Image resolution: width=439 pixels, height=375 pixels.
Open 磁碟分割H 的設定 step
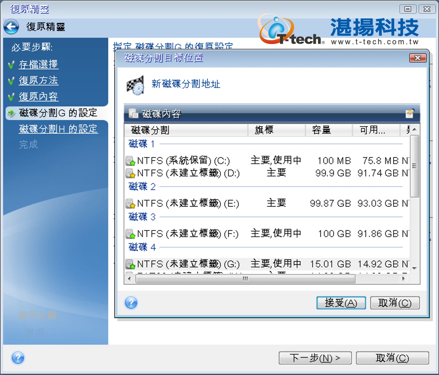58,129
